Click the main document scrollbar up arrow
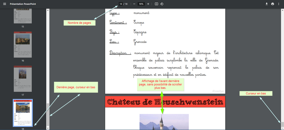This screenshot has width=284, height=130. click(x=282, y=10)
